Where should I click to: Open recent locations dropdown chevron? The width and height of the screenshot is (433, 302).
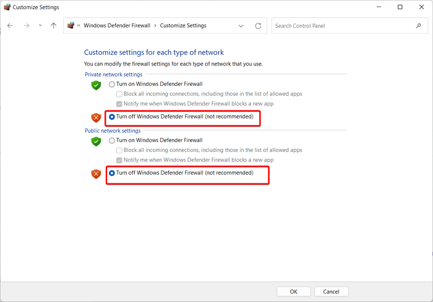[x=40, y=25]
